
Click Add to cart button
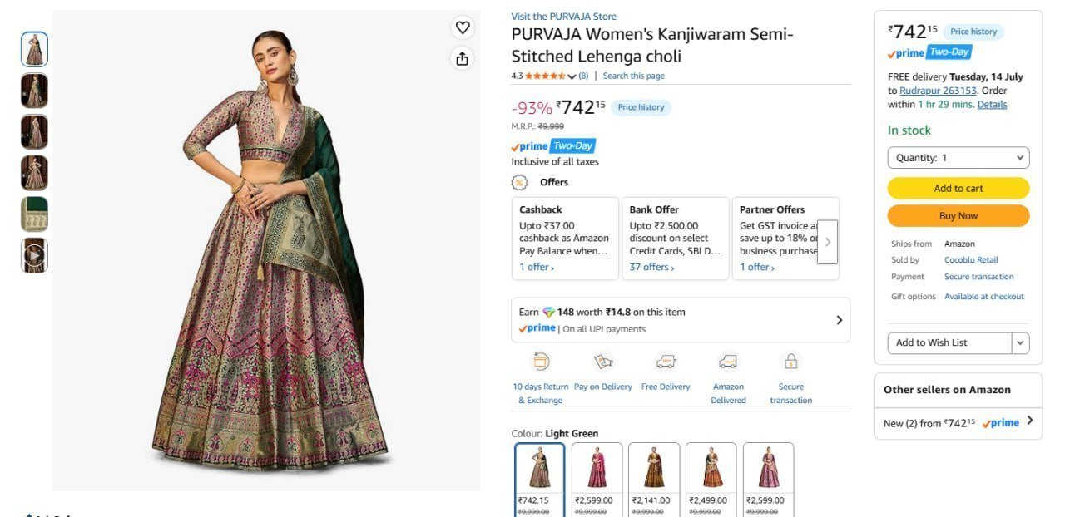[958, 188]
